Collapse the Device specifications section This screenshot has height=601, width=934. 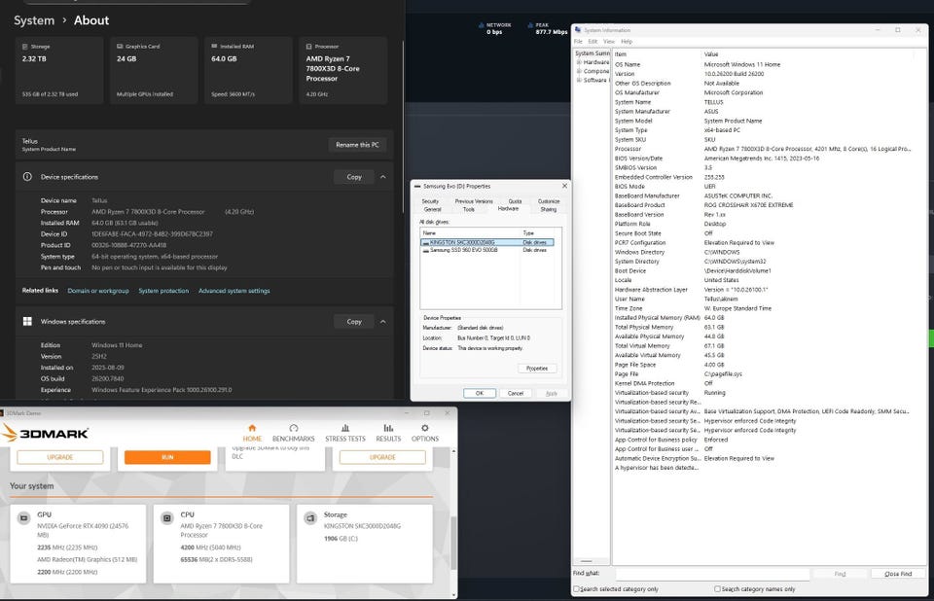[x=383, y=177]
